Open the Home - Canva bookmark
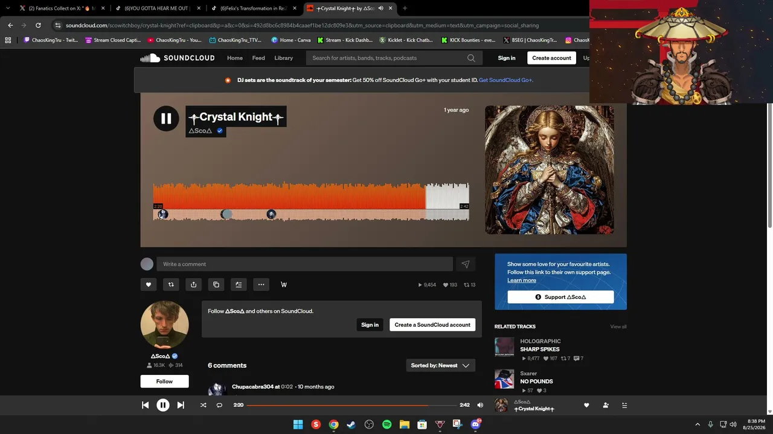The image size is (773, 434). point(291,40)
